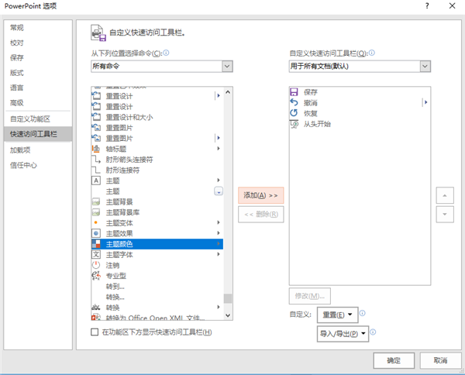Click info icon beside 自定义快速访问工具栏(Q) label
Viewport: 465px width, 375px height.
[x=372, y=53]
